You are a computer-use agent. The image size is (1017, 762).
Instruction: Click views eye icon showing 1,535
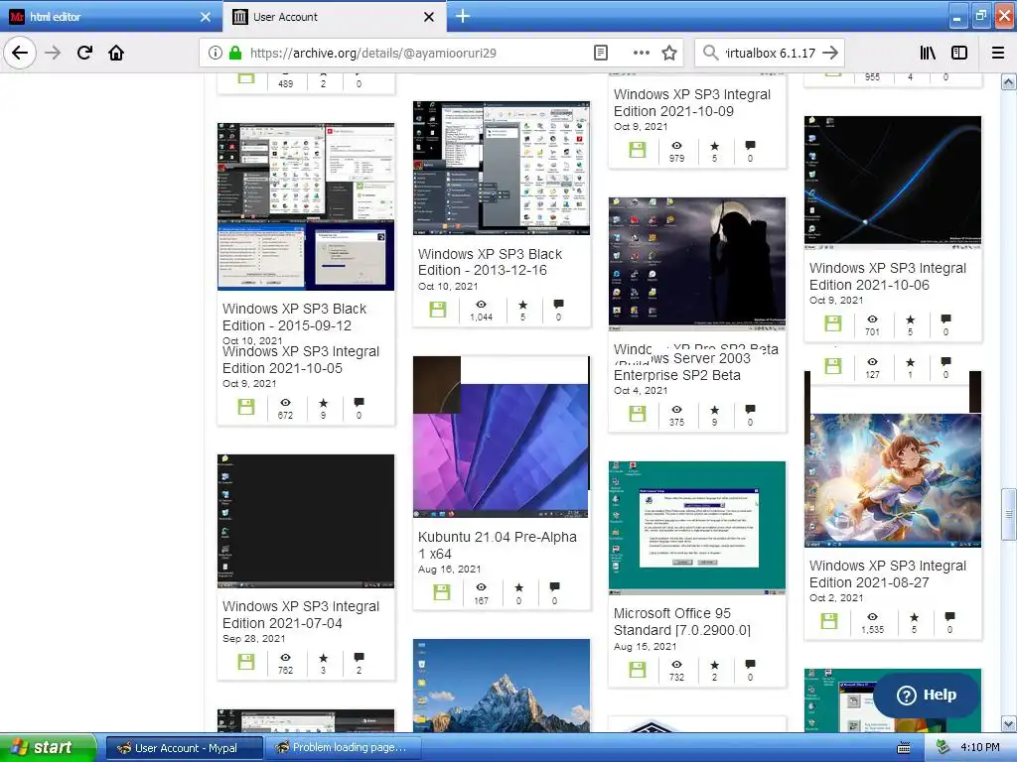pyautogui.click(x=872, y=617)
